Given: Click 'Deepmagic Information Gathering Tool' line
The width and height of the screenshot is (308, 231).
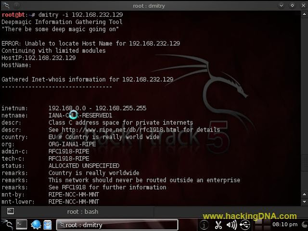Looking at the screenshot, I should 62,22.
